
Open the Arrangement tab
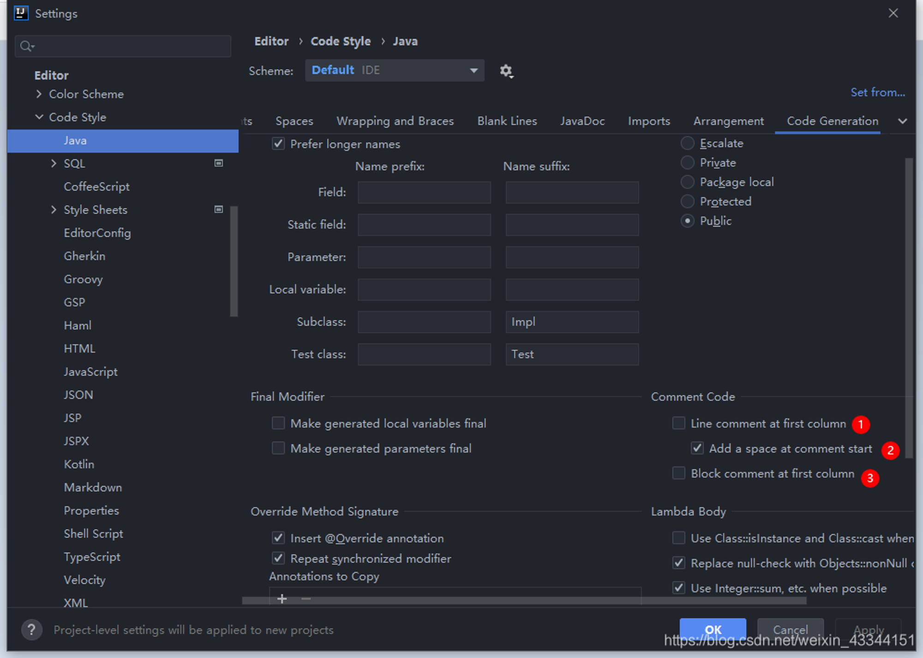[x=729, y=121]
